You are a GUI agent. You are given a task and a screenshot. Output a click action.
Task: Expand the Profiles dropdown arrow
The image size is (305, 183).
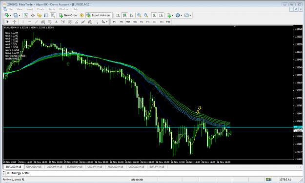19,15
